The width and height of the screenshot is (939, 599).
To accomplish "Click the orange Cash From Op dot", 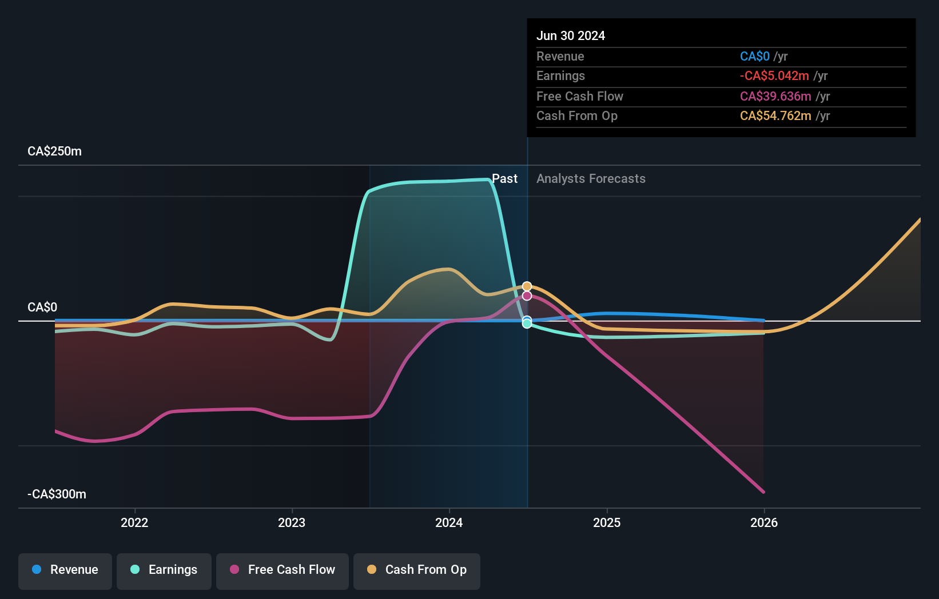I will point(372,569).
